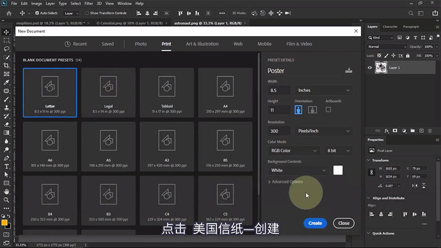The image size is (441, 248).
Task: Select the Horizontal Type tool
Action: (6, 167)
